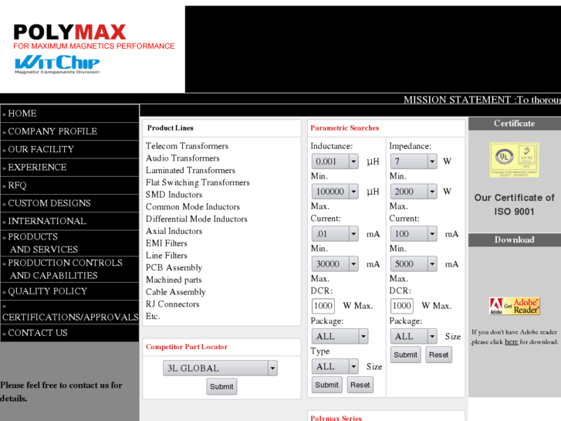
Task: Click the WitChip logo
Action: [57, 64]
